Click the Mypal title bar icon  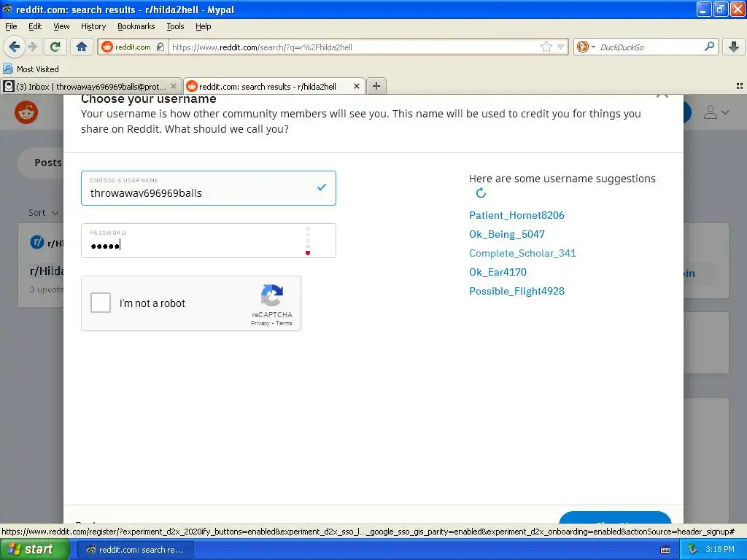(x=7, y=9)
